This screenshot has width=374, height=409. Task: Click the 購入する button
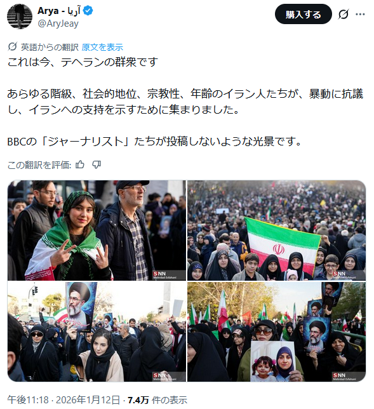[x=304, y=14]
